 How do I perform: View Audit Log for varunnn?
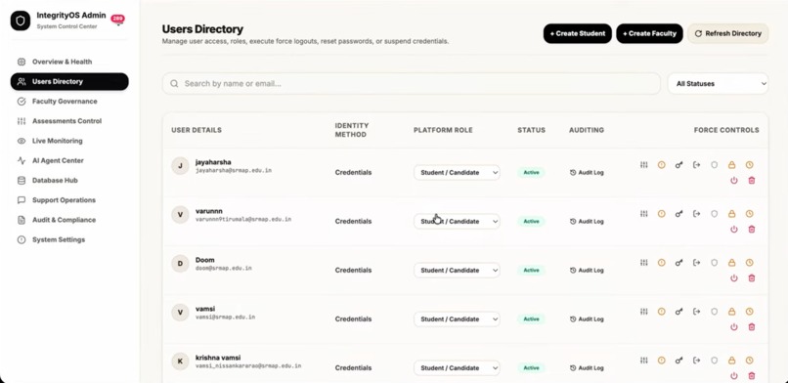tap(587, 221)
